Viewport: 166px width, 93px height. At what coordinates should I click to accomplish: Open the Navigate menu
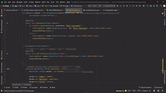click(19, 2)
